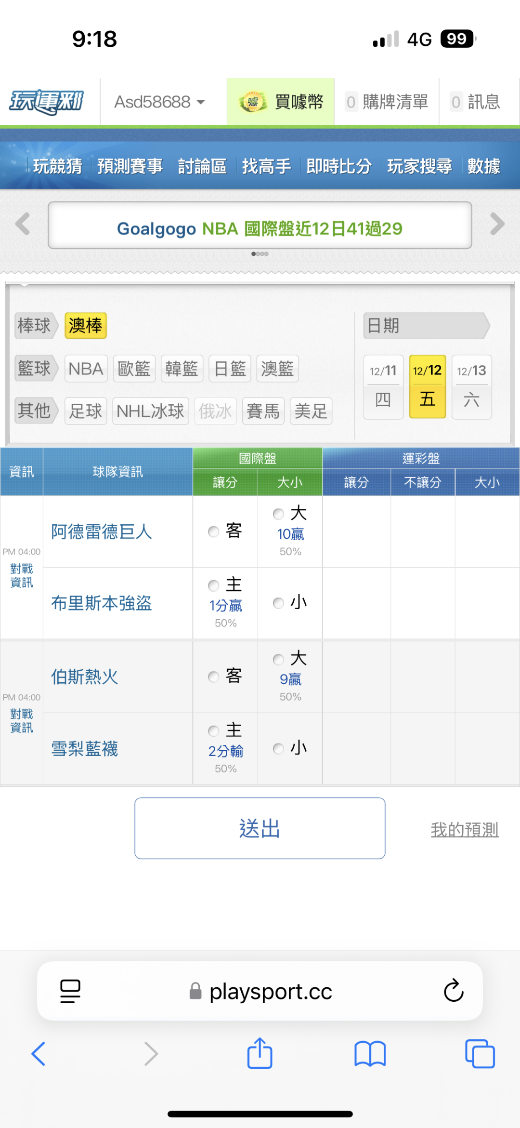Open the 即時比分 menu
Screen dimensions: 520x1128
tap(338, 166)
